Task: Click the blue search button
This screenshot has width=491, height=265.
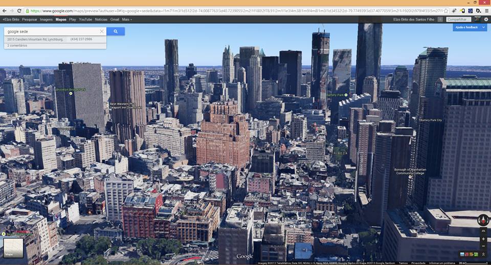Action: coord(116,32)
